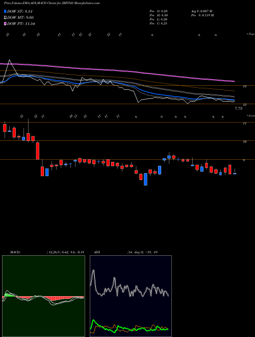
Task: Click the 'Pre L: 8.20' value
Action: (159, 19)
